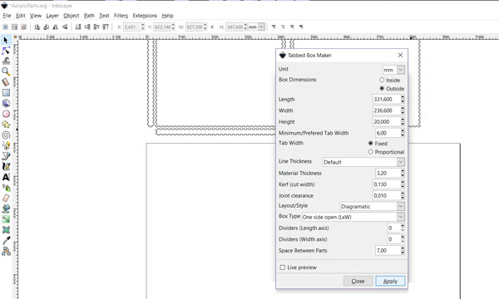The height and width of the screenshot is (299, 499).
Task: Select the Star polygon tool
Action: (x=6, y=125)
